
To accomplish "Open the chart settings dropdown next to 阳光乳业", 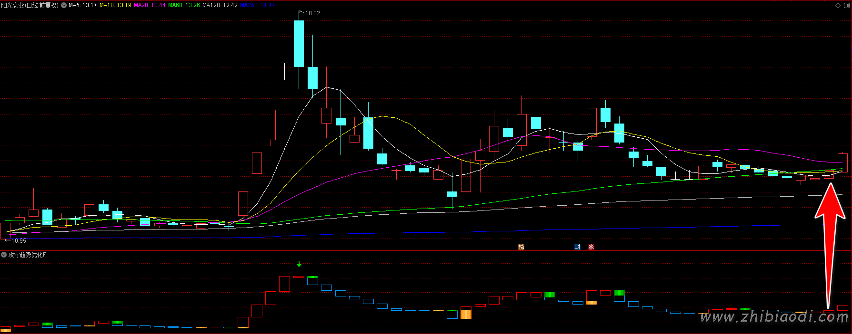I will click(64, 5).
